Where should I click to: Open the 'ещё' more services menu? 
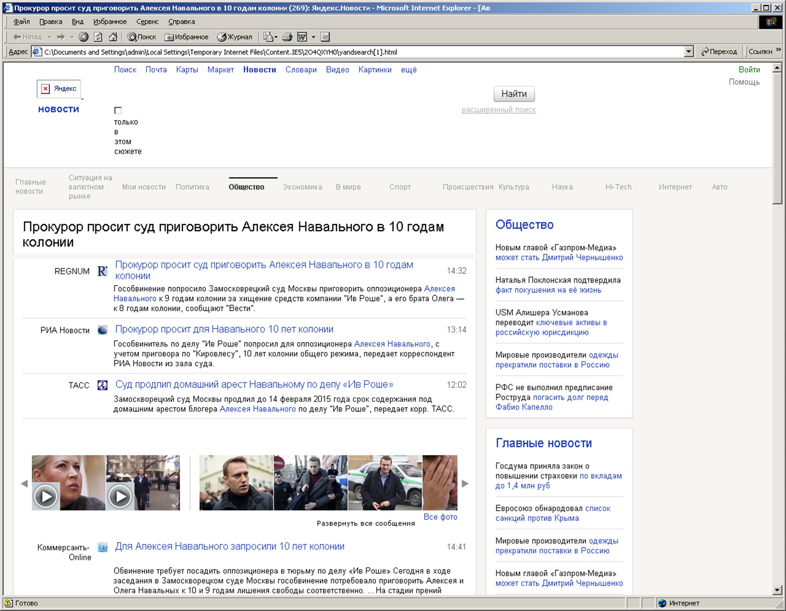(x=409, y=70)
